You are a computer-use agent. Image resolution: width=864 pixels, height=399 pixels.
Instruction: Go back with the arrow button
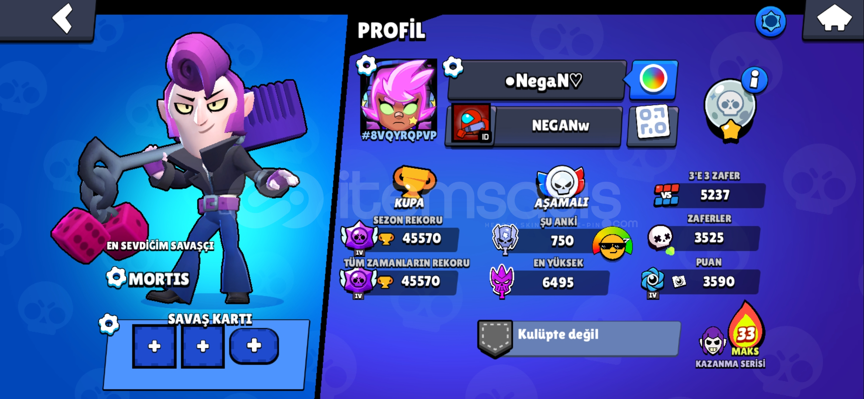point(63,18)
